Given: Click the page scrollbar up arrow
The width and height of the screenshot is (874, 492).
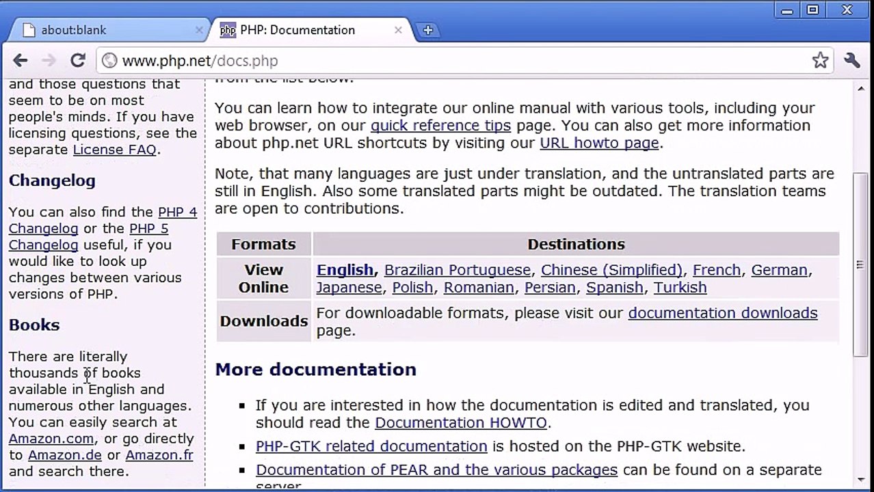Looking at the screenshot, I should 860,87.
